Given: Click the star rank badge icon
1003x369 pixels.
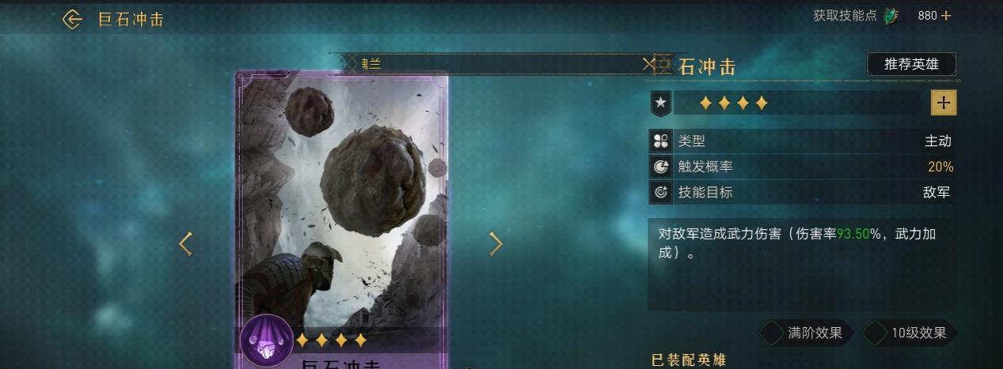Looking at the screenshot, I should coord(661,102).
